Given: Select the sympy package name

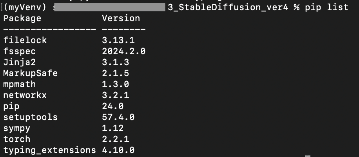Looking at the screenshot, I should 17,128.
